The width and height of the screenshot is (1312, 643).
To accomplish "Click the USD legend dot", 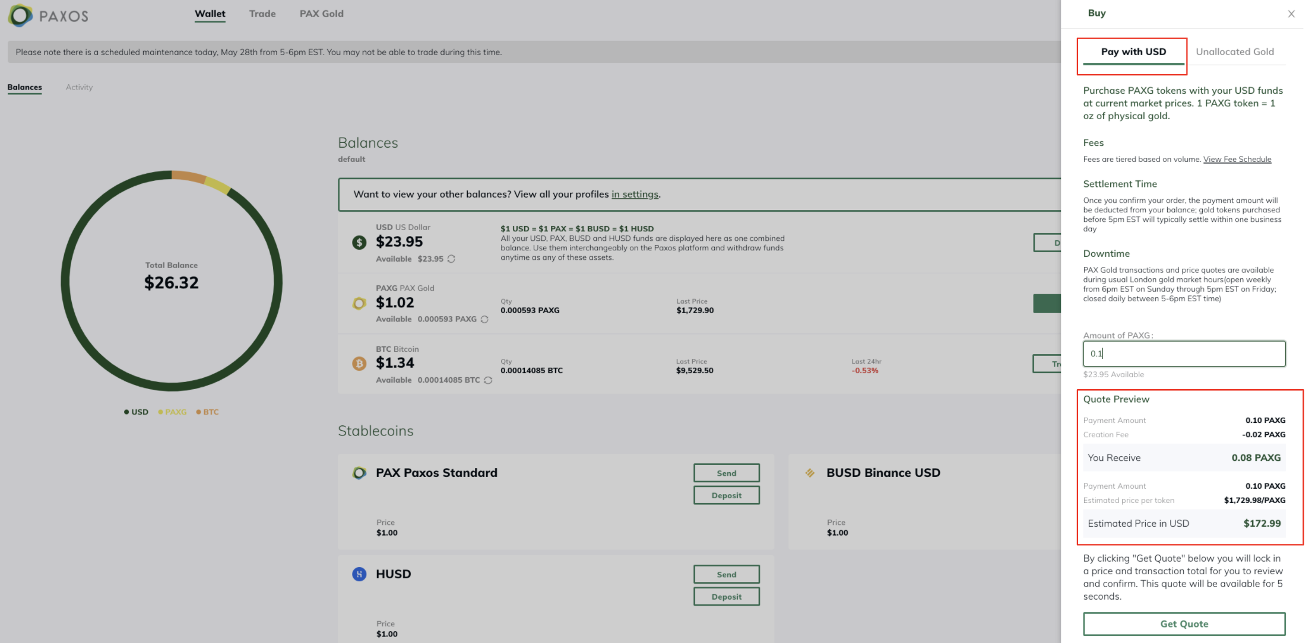I will (126, 412).
